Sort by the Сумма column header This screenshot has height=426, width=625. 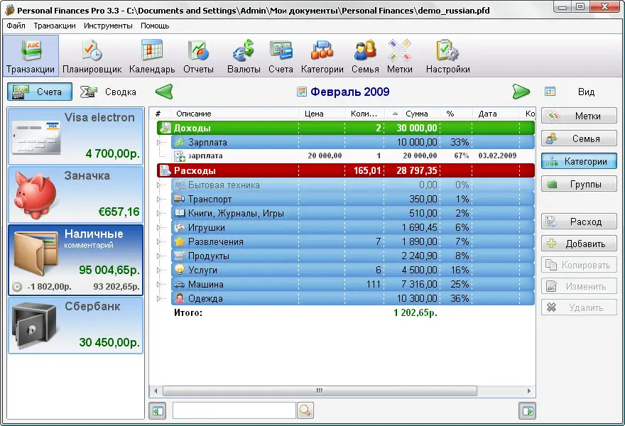(412, 114)
